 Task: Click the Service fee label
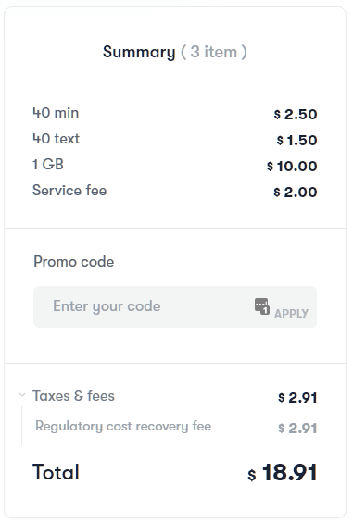tap(69, 191)
